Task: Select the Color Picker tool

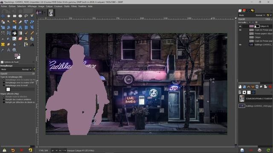Action: point(3,50)
